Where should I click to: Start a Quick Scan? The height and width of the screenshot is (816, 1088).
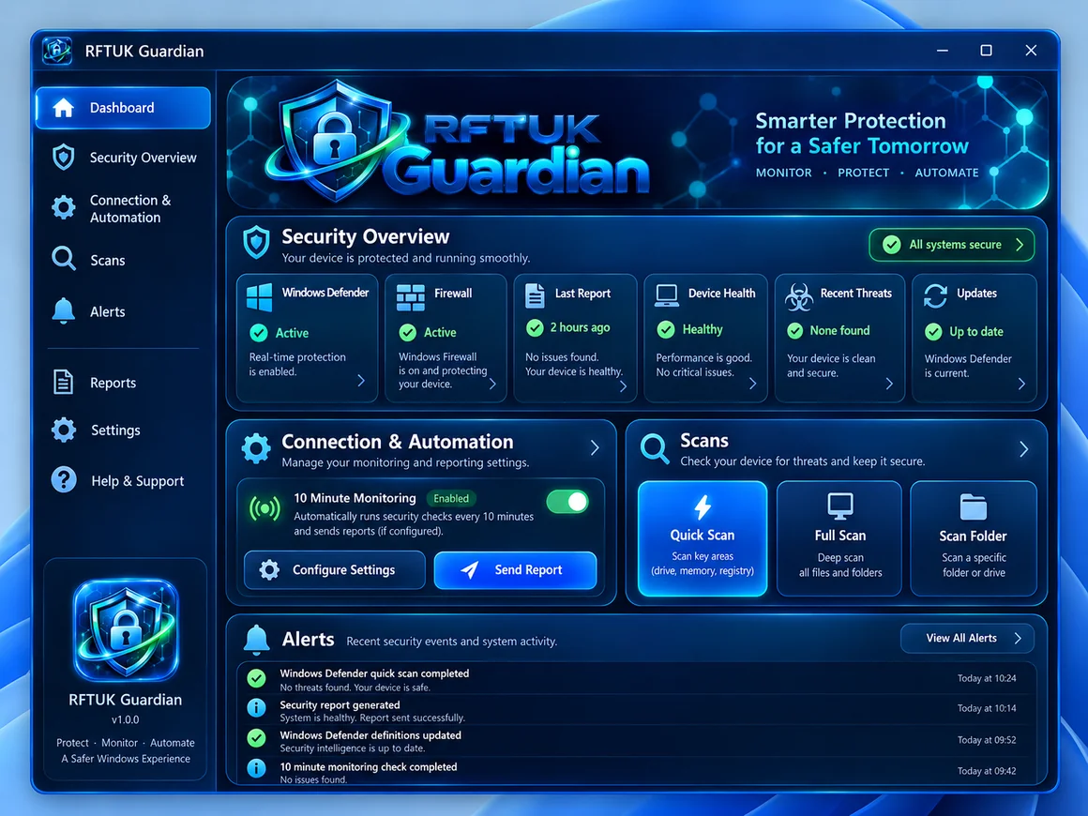point(703,538)
